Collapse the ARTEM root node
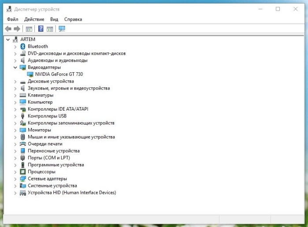 click(8, 40)
